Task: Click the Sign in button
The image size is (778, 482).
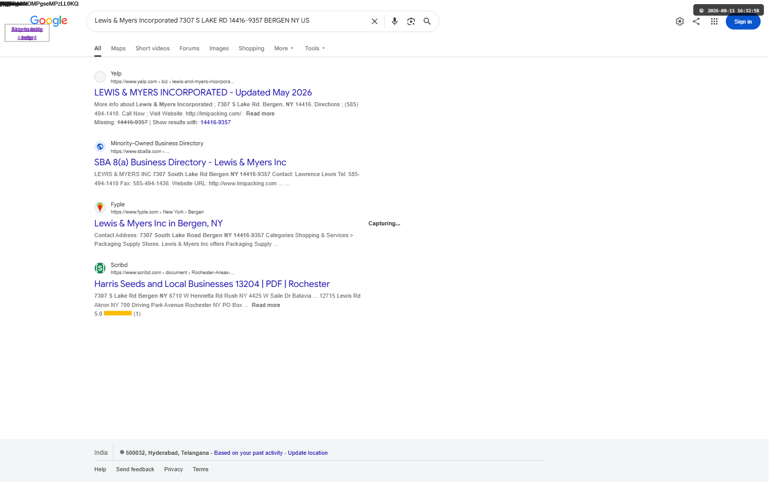Action: tap(743, 22)
